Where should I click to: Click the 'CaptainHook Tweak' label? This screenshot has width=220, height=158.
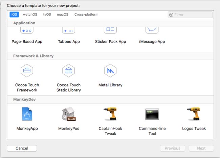tap(110, 131)
